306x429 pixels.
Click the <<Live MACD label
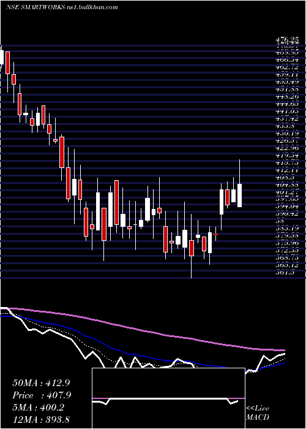click(x=258, y=413)
